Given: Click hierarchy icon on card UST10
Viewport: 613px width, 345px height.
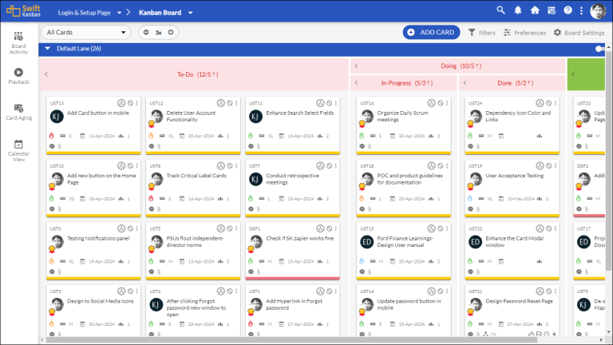Looking at the screenshot, I should 121,166.
